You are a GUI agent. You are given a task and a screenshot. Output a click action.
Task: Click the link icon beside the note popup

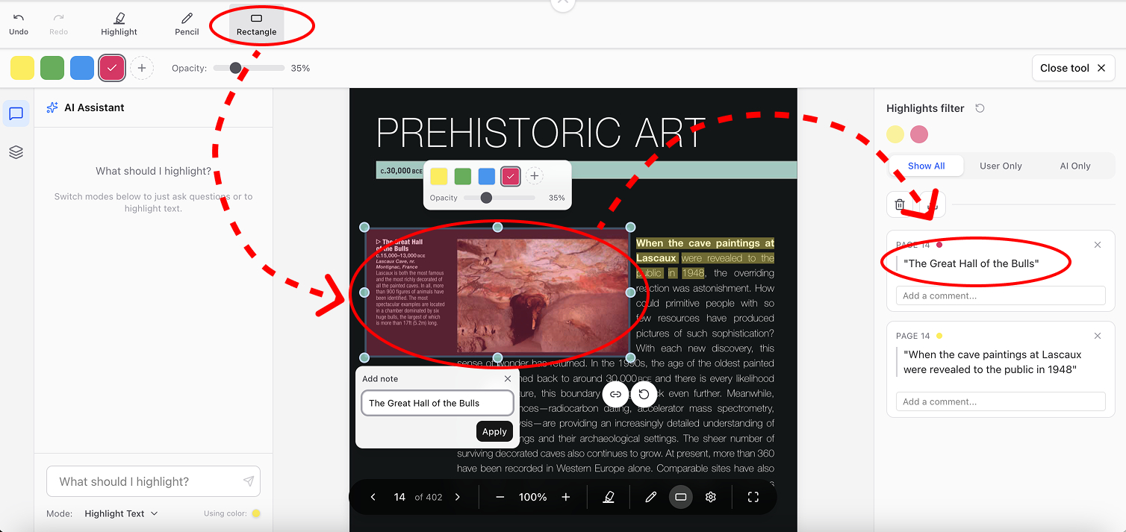615,394
